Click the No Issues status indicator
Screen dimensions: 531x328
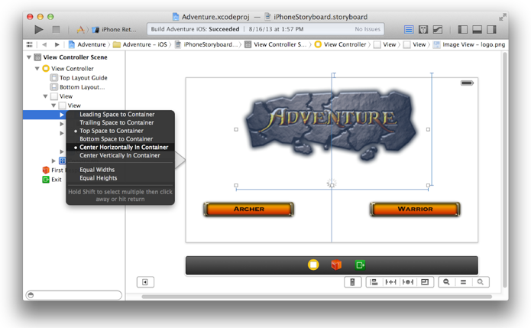[367, 29]
